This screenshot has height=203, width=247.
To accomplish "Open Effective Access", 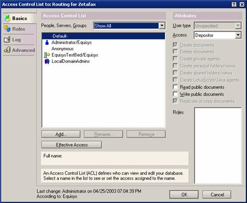I will pos(71,145).
